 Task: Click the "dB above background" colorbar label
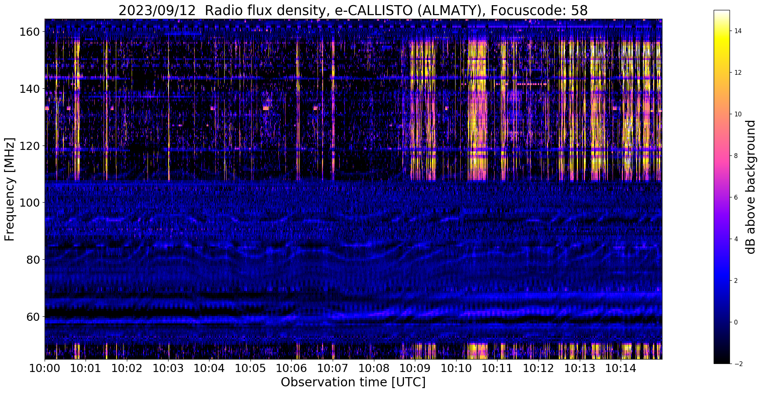point(750,187)
